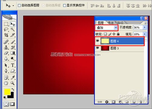This screenshot has height=109, width=152.
Task: Create a new layer set
Action: tap(127, 102)
